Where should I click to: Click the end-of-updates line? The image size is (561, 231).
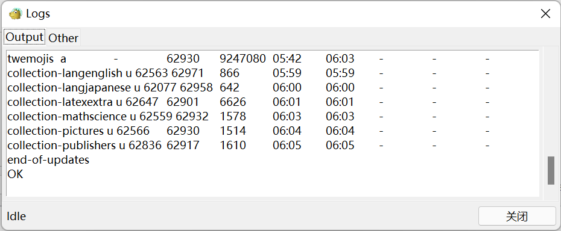pos(48,159)
